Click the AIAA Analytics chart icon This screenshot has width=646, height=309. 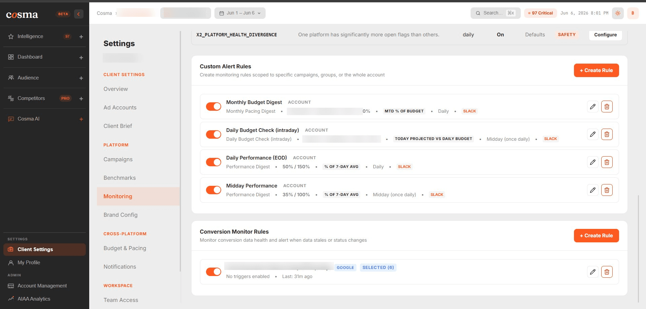pyautogui.click(x=11, y=299)
